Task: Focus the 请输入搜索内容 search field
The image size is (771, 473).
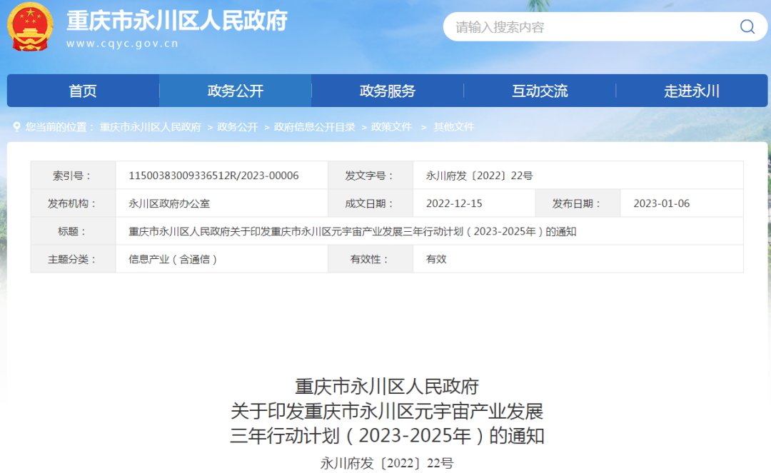Action: click(585, 27)
